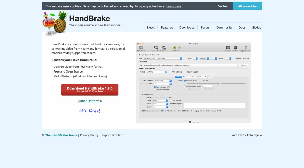Switch to the Chapters tab
304x168 pixels.
tap(208, 77)
